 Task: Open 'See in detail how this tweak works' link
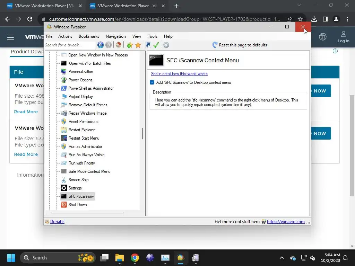[179, 74]
